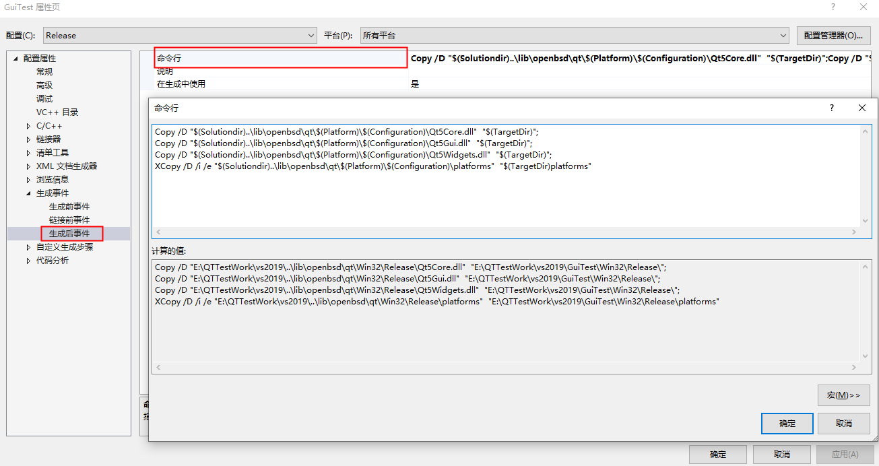The image size is (879, 466).
Task: Click the help icon in GuiTest title bar
Action: click(833, 7)
